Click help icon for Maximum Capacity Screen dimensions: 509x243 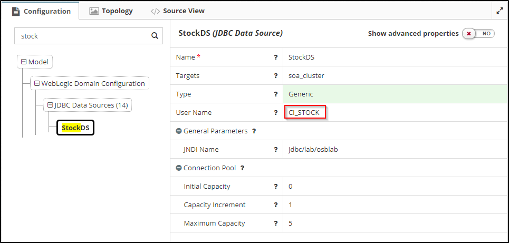coord(275,223)
